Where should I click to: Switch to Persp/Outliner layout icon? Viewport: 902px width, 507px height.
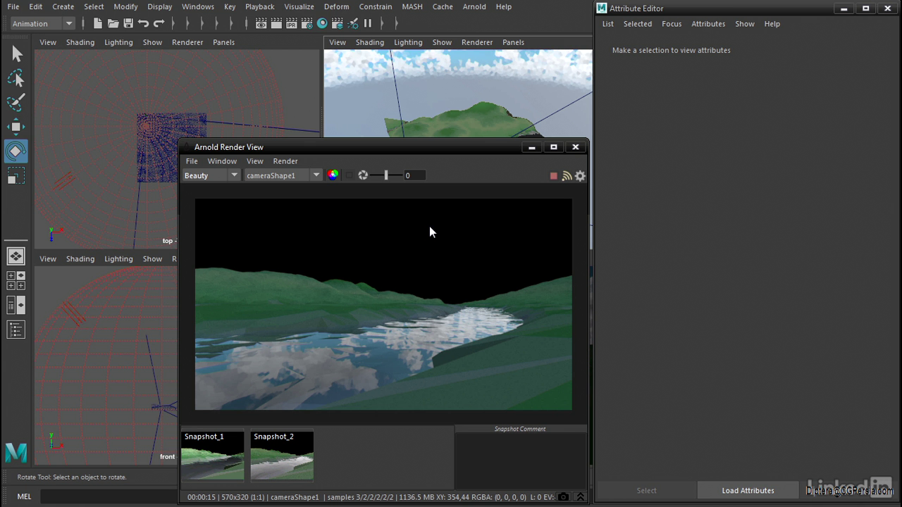16,305
